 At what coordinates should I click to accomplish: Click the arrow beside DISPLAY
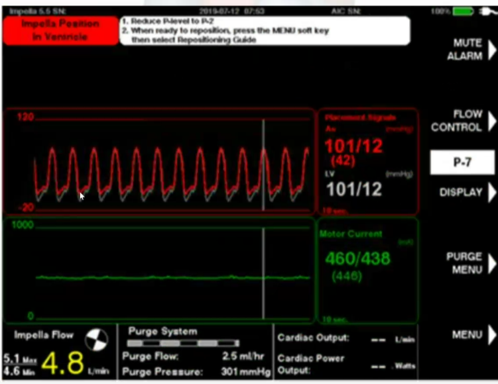pyautogui.click(x=491, y=193)
